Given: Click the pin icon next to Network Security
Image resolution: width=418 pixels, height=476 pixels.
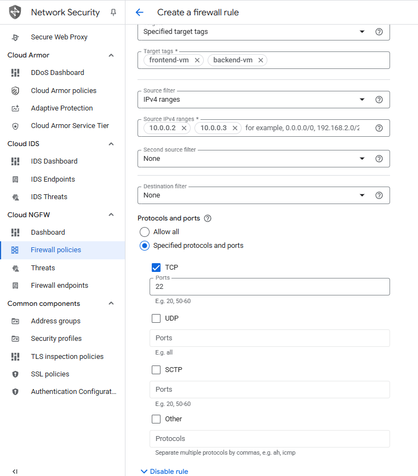Looking at the screenshot, I should point(113,13).
